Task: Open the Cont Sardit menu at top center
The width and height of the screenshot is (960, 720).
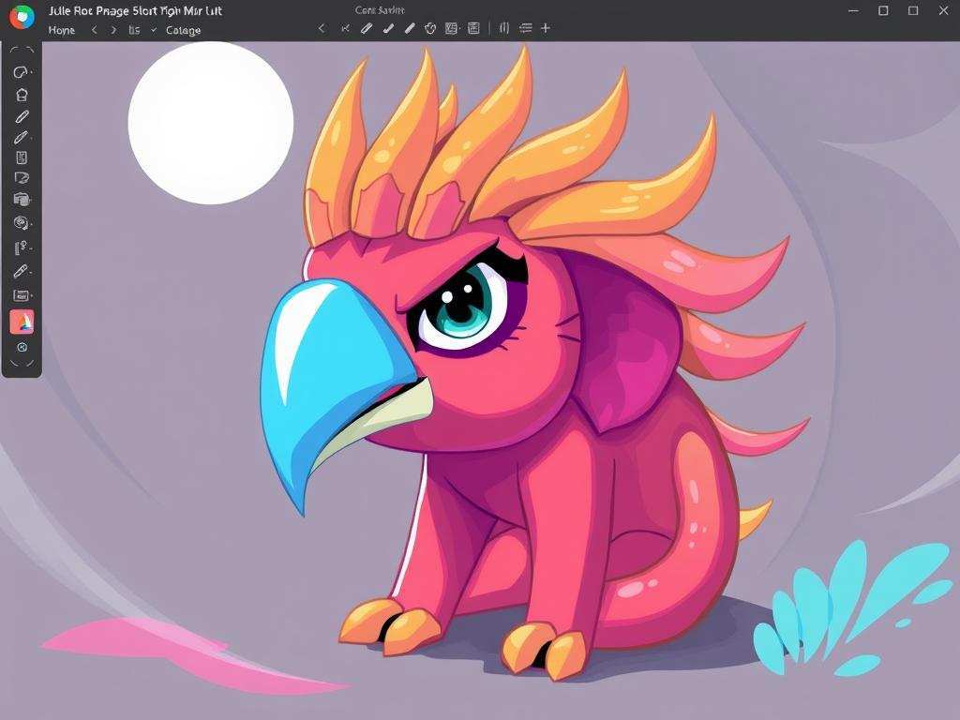Action: (x=378, y=9)
